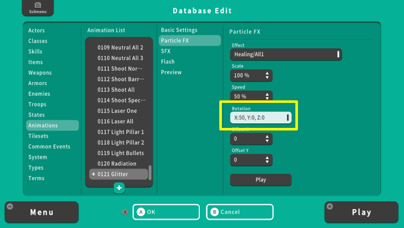Select the Animations database category
The height and width of the screenshot is (228, 404).
[52, 126]
